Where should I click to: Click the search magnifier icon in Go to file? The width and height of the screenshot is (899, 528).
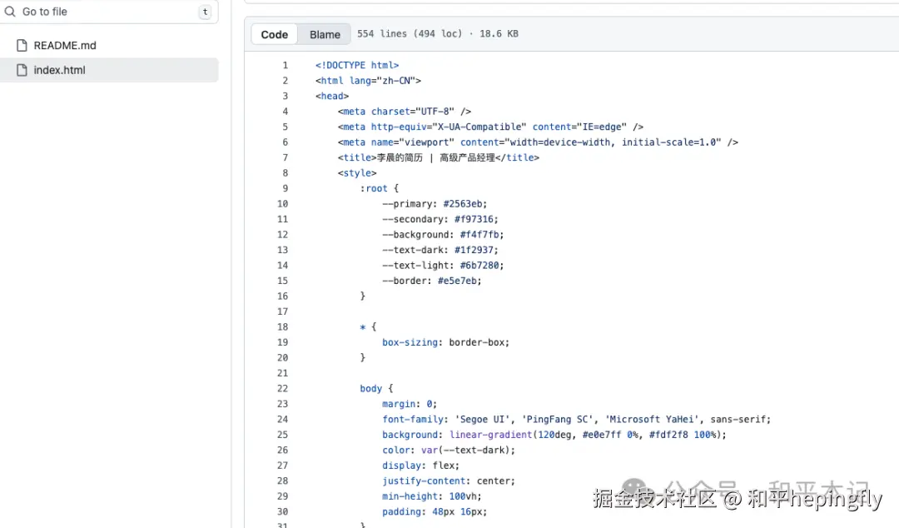(10, 12)
